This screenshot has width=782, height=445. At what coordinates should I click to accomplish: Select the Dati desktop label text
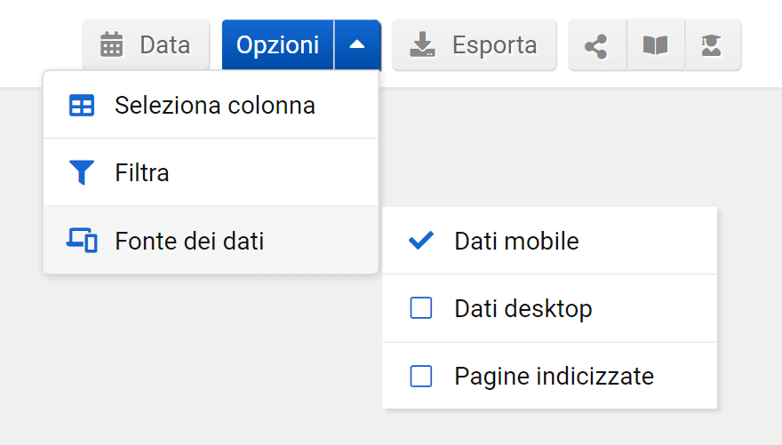point(523,308)
